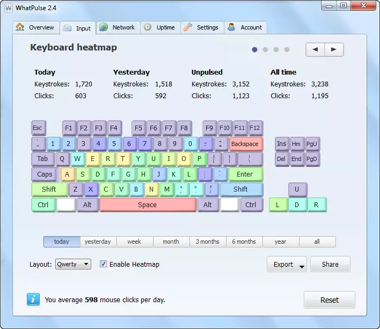Click the A key on heatmap

[x=68, y=174]
